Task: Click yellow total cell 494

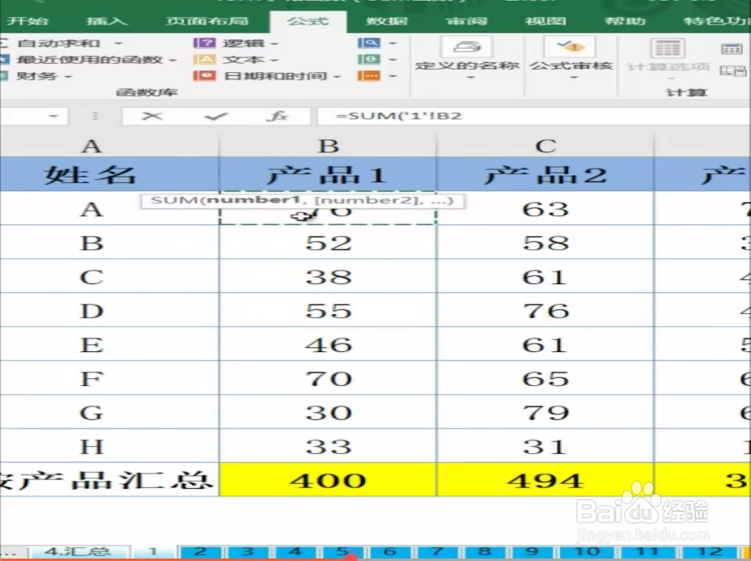Action: [x=545, y=480]
